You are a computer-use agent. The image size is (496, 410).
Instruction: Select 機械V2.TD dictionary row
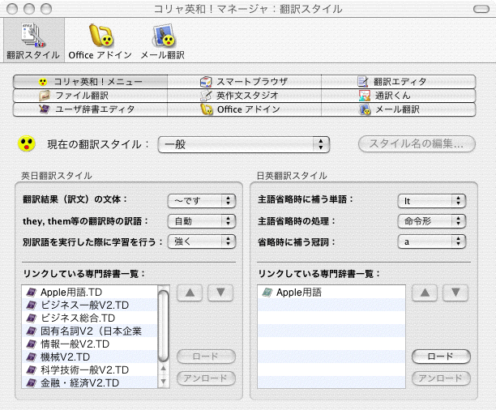point(89,357)
